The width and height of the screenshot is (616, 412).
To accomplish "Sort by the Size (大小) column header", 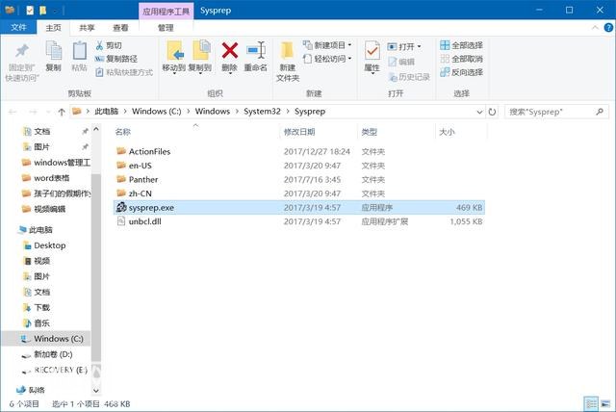I will point(447,132).
